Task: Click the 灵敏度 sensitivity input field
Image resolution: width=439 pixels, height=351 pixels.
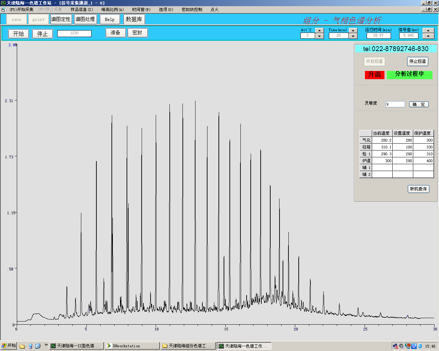Action: (395, 104)
